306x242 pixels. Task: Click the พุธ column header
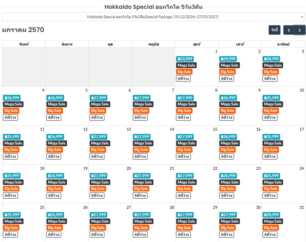[x=110, y=44]
